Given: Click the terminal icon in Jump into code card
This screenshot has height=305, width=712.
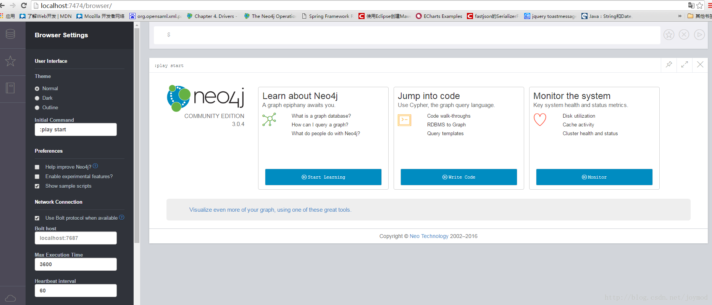Looking at the screenshot, I should point(404,120).
